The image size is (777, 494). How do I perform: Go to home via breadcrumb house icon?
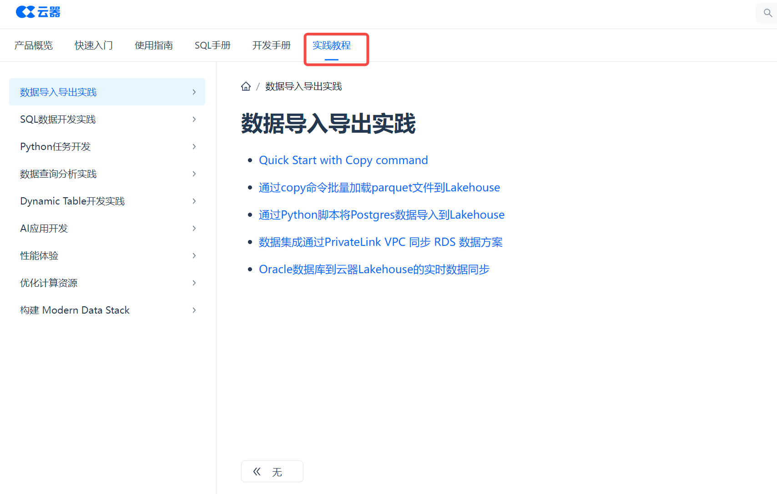[246, 86]
